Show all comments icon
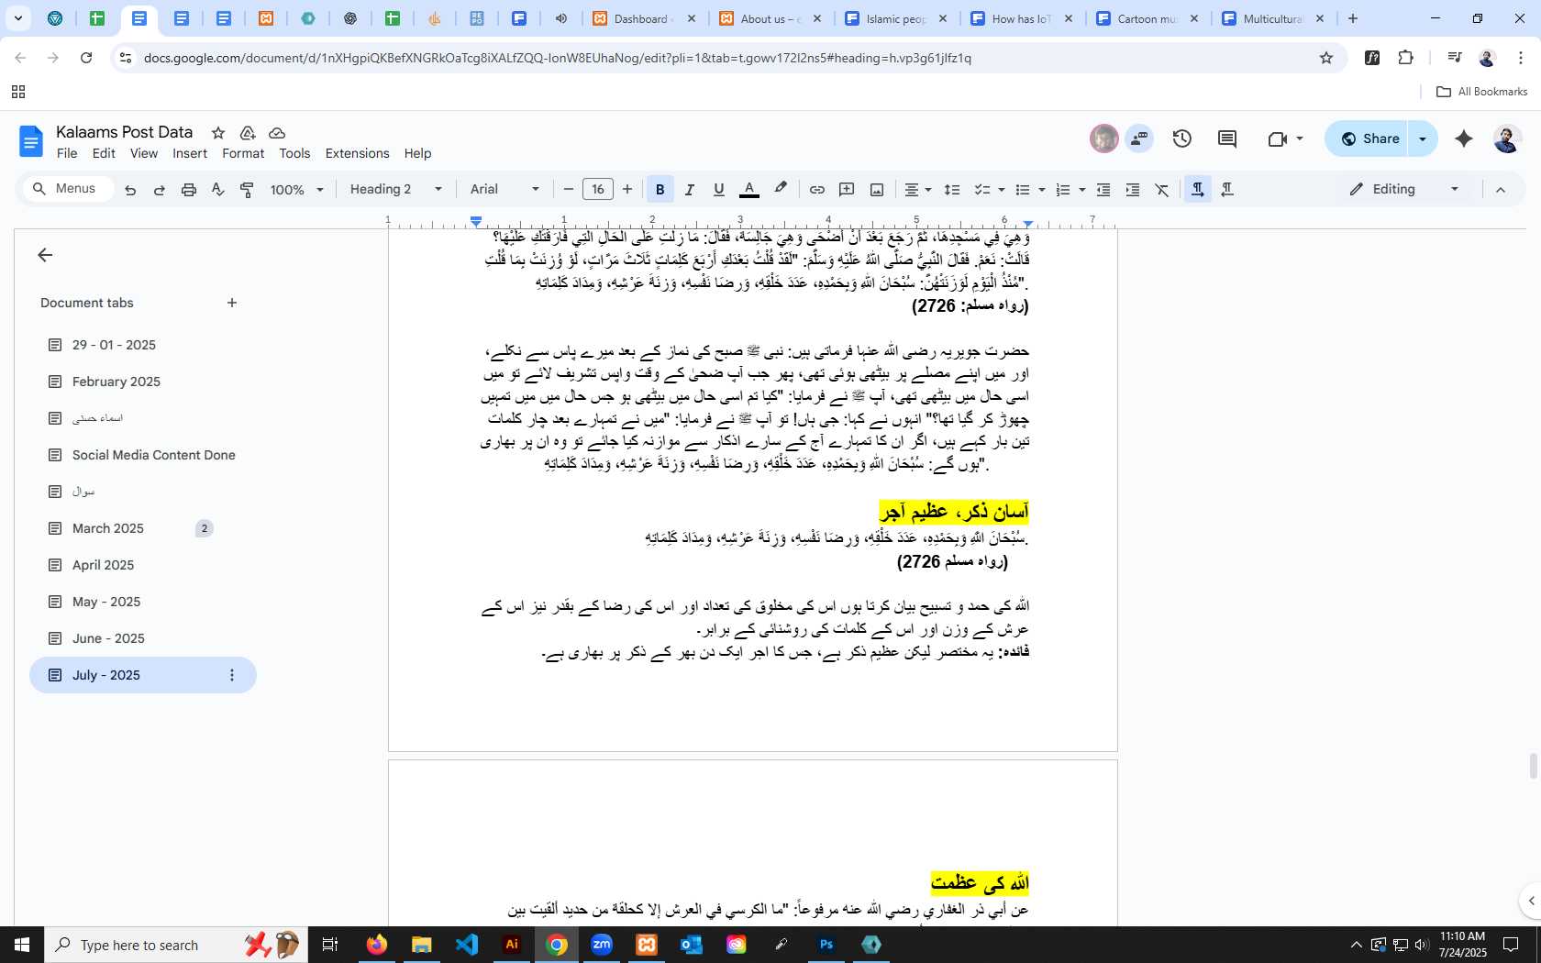 point(1227,138)
